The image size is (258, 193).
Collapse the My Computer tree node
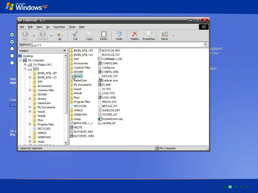20,60
